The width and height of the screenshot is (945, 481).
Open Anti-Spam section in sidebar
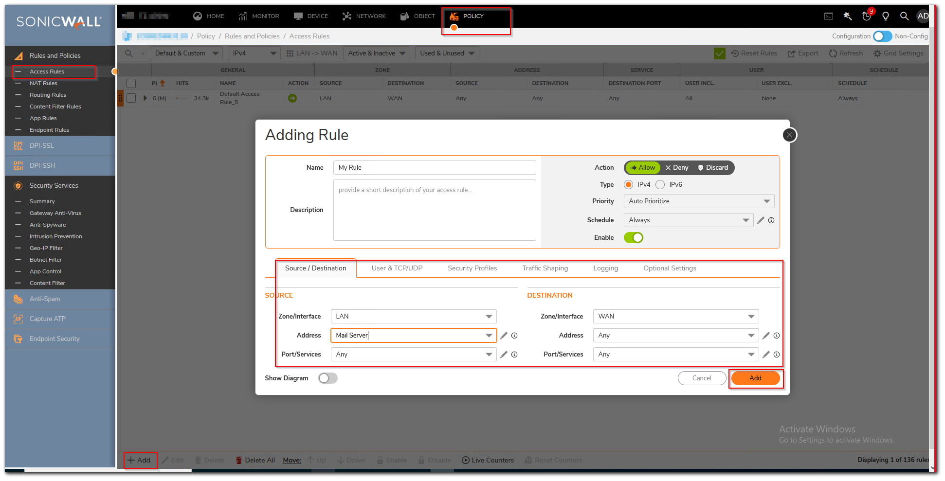[x=60, y=299]
